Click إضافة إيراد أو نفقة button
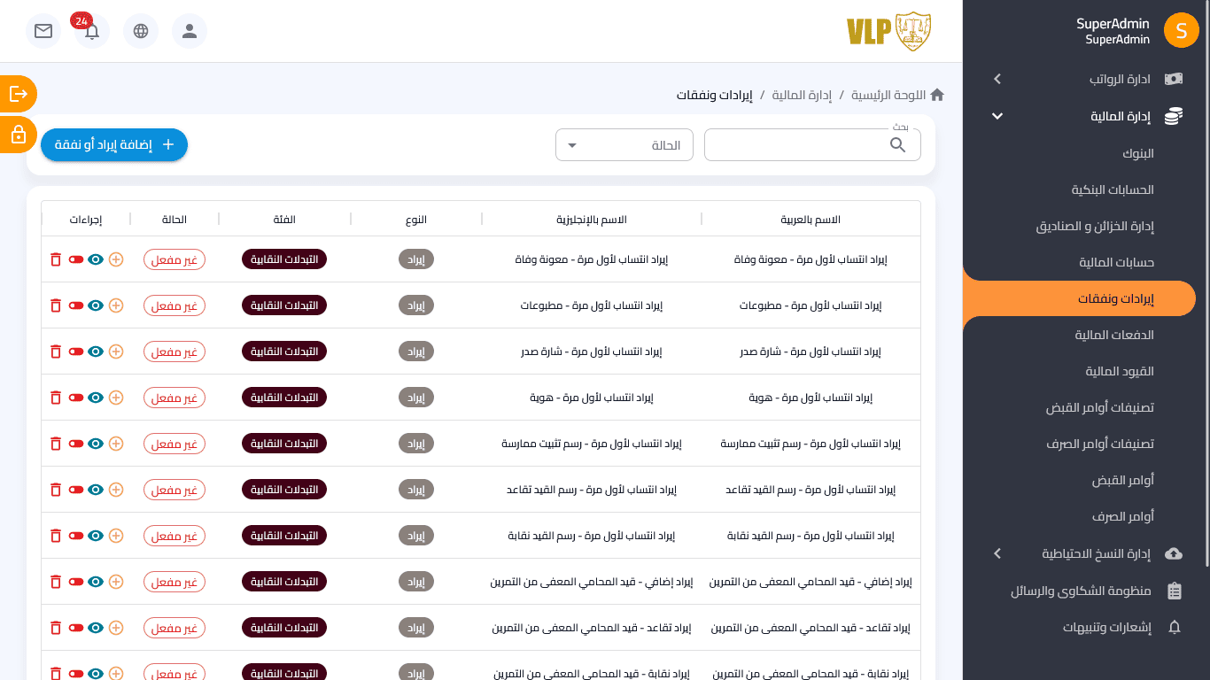 (x=114, y=144)
